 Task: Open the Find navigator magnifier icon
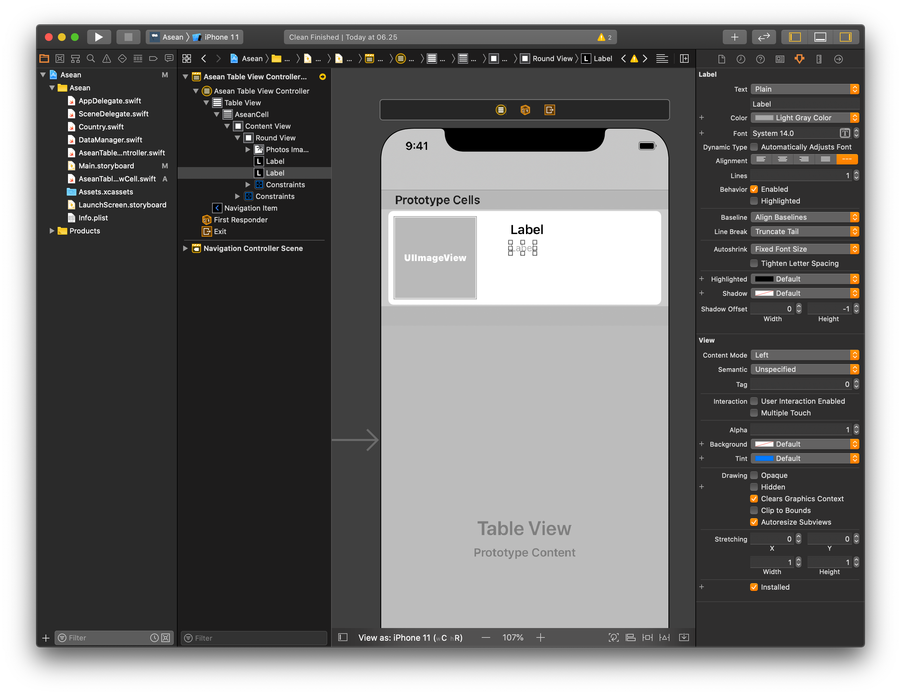[91, 59]
